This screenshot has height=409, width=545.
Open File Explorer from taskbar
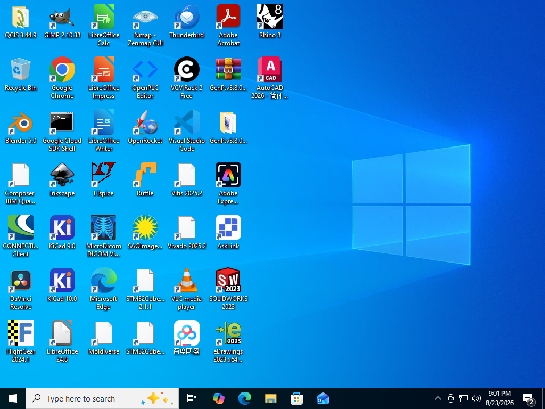pyautogui.click(x=271, y=398)
